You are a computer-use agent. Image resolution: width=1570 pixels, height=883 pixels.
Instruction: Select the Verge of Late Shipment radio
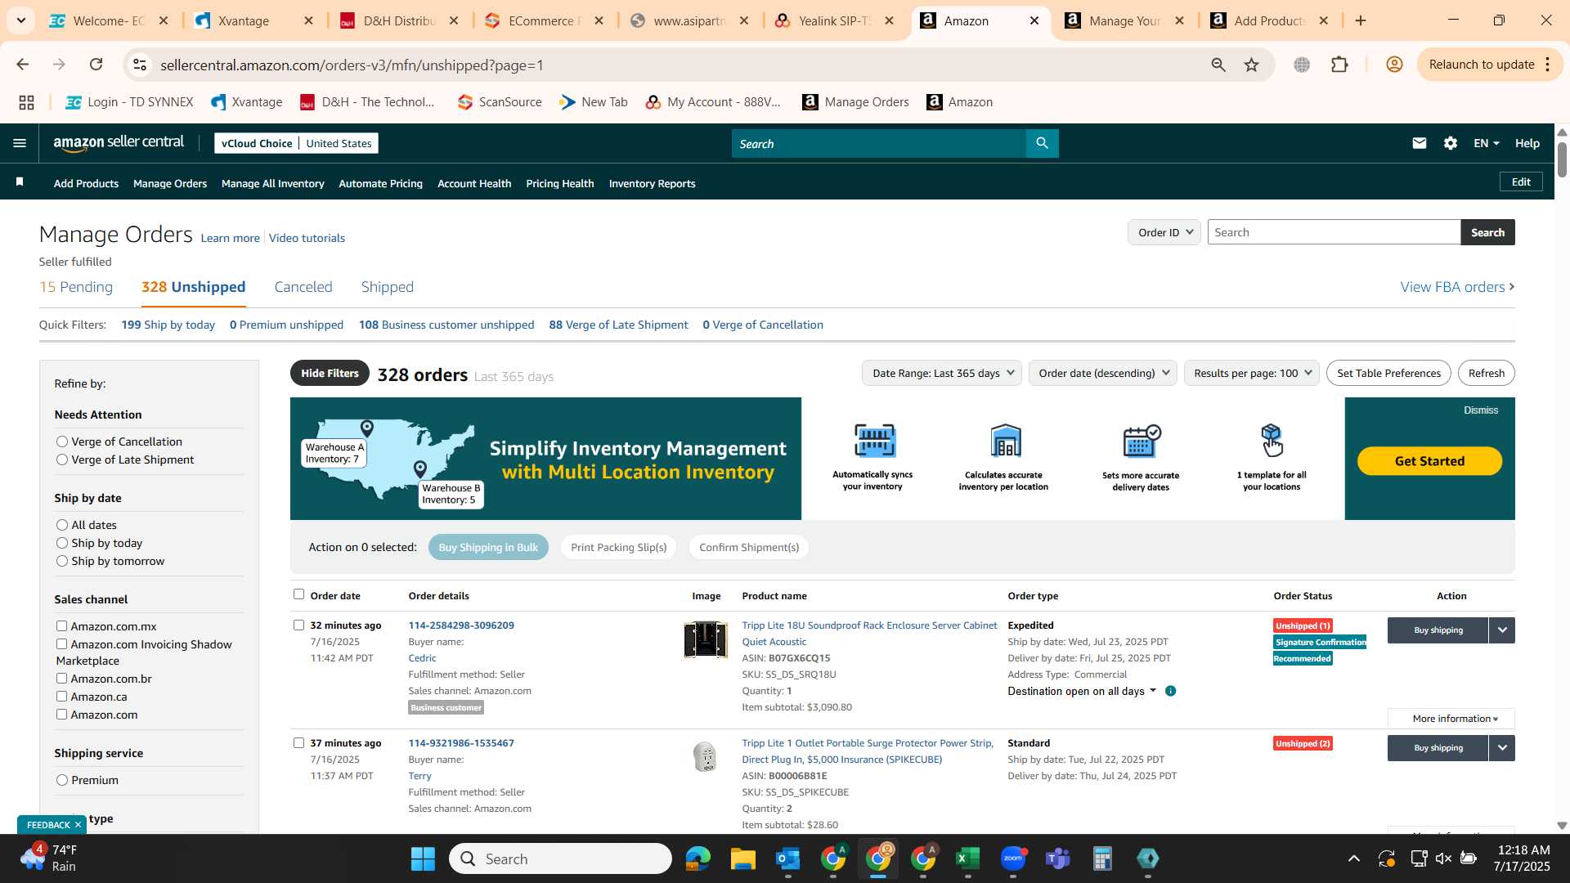click(62, 459)
